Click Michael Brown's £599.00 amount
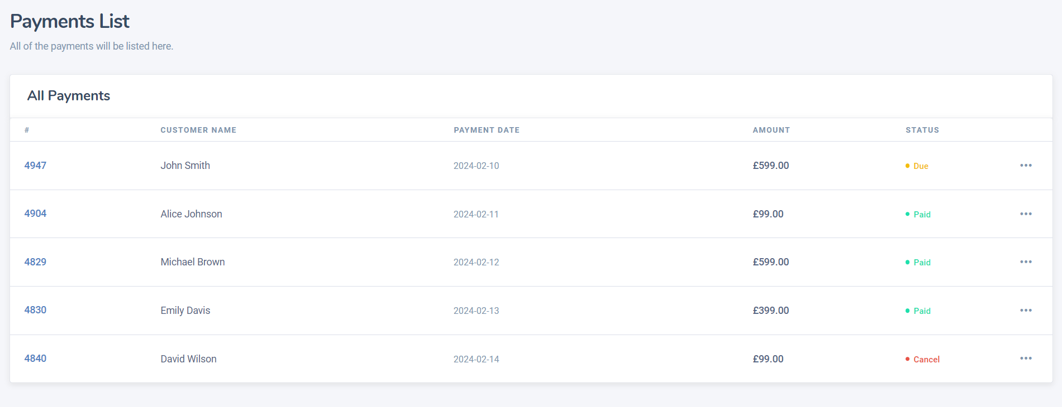 tap(771, 262)
